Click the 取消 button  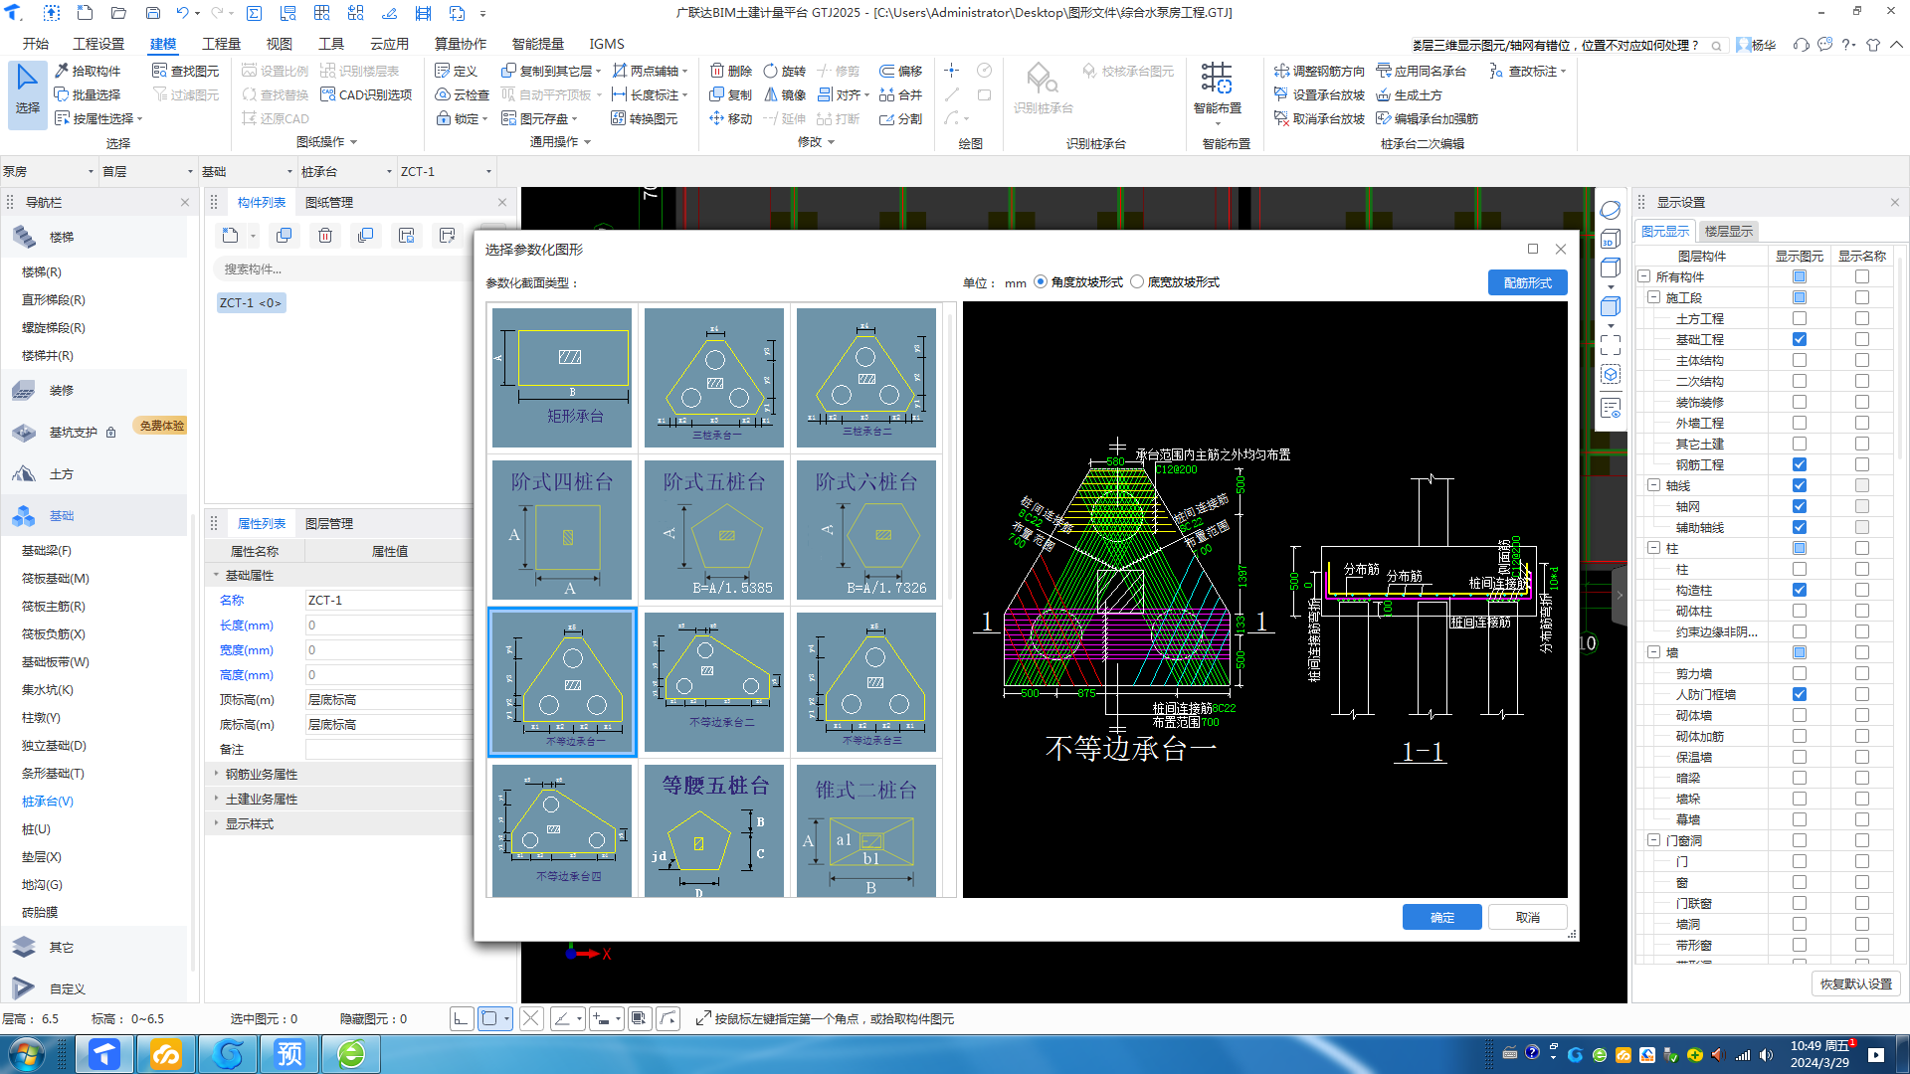pyautogui.click(x=1527, y=917)
